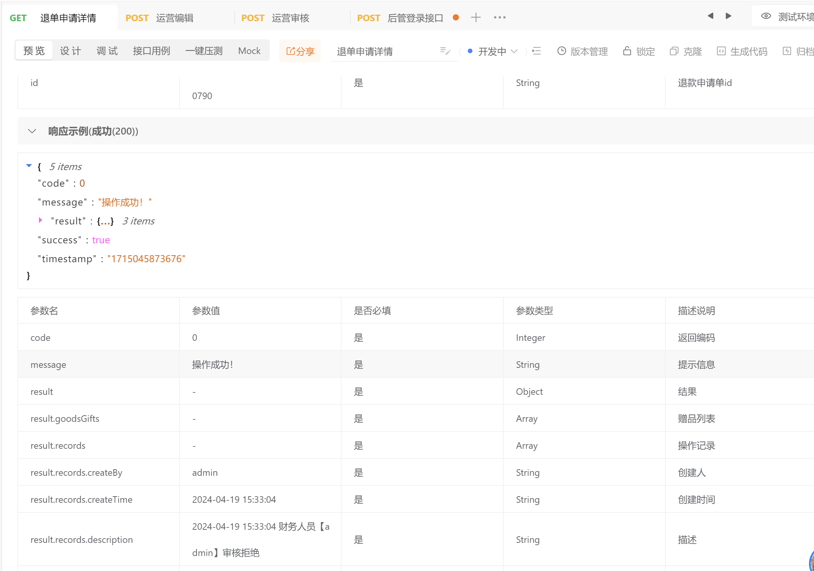
Task: Click unsaved orange dot on 后管登录接口 tab
Action: coord(456,17)
